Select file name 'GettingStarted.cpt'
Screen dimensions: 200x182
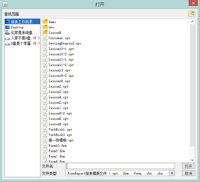(x=65, y=43)
